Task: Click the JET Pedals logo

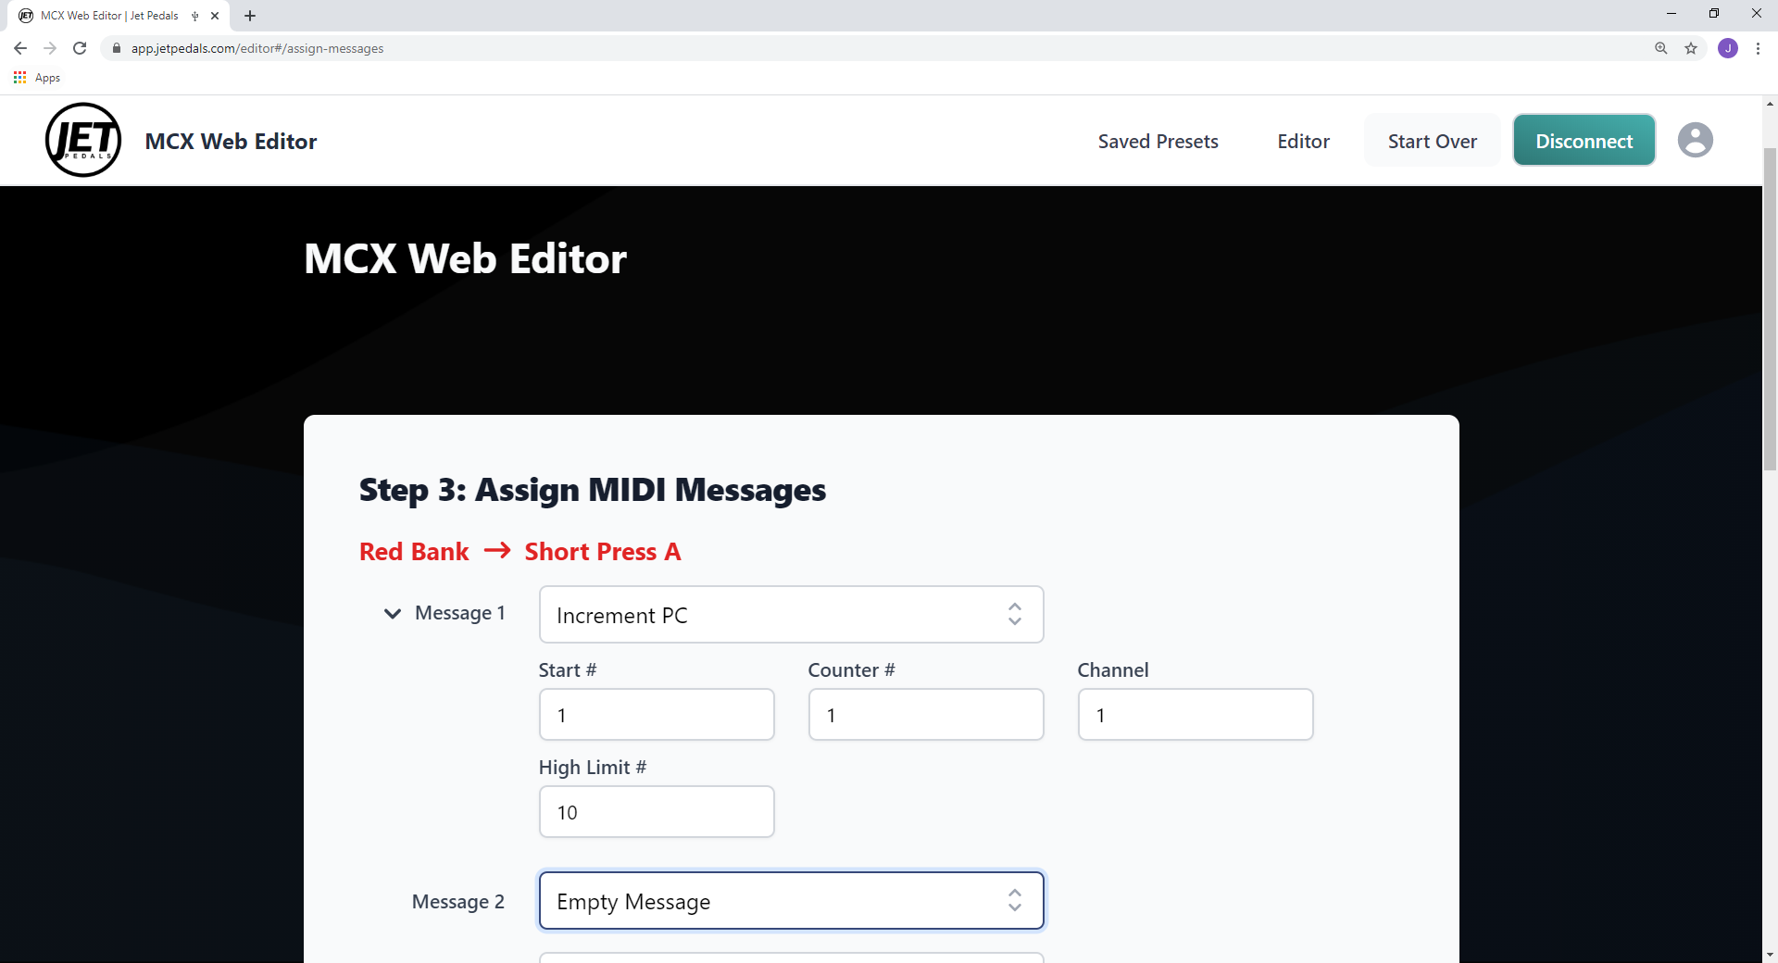Action: (x=83, y=140)
